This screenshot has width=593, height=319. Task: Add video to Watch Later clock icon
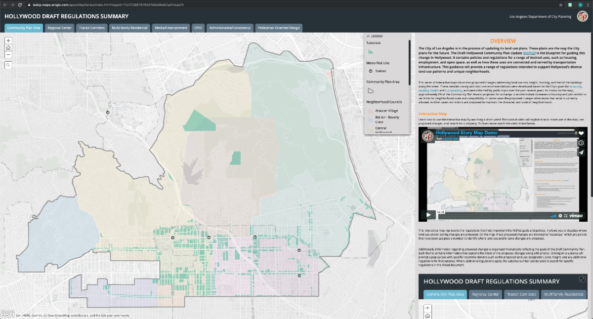[x=582, y=143]
